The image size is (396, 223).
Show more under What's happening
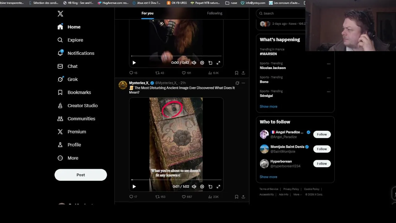(x=269, y=107)
